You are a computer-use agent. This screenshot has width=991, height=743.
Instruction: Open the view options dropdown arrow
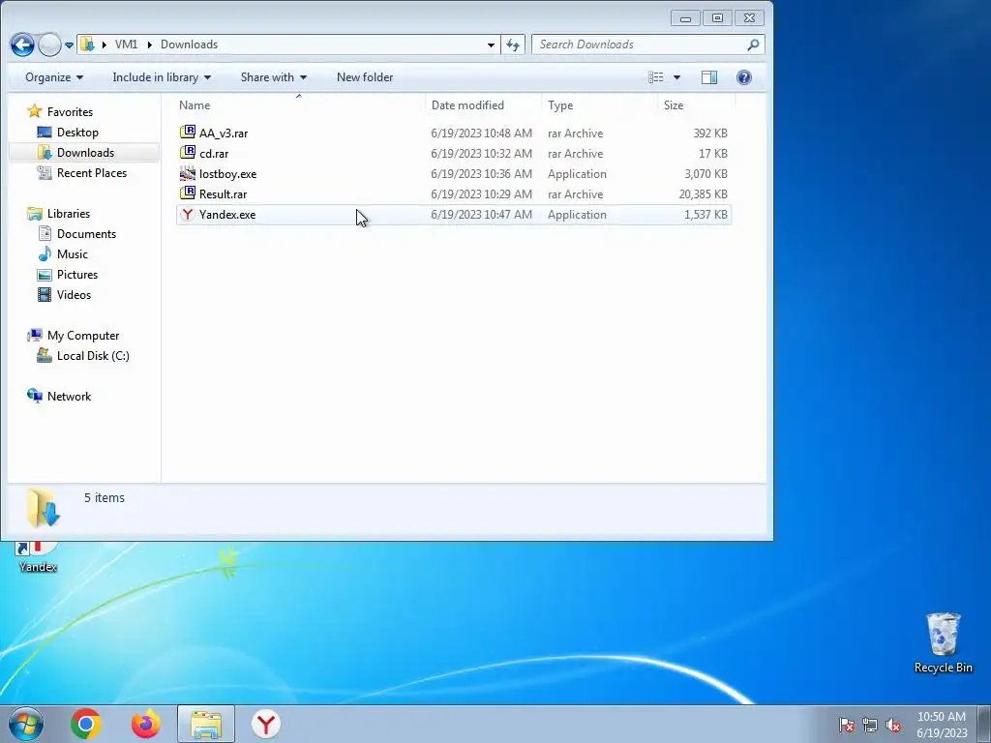676,77
